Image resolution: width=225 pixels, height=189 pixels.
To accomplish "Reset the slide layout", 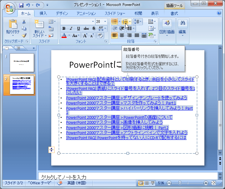I will pyautogui.click(x=51, y=29).
